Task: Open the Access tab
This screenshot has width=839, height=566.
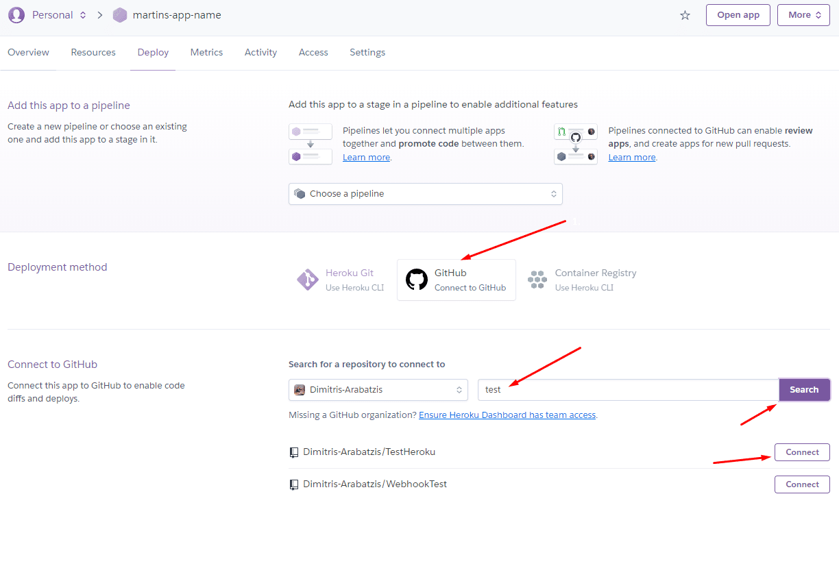Action: [x=313, y=53]
